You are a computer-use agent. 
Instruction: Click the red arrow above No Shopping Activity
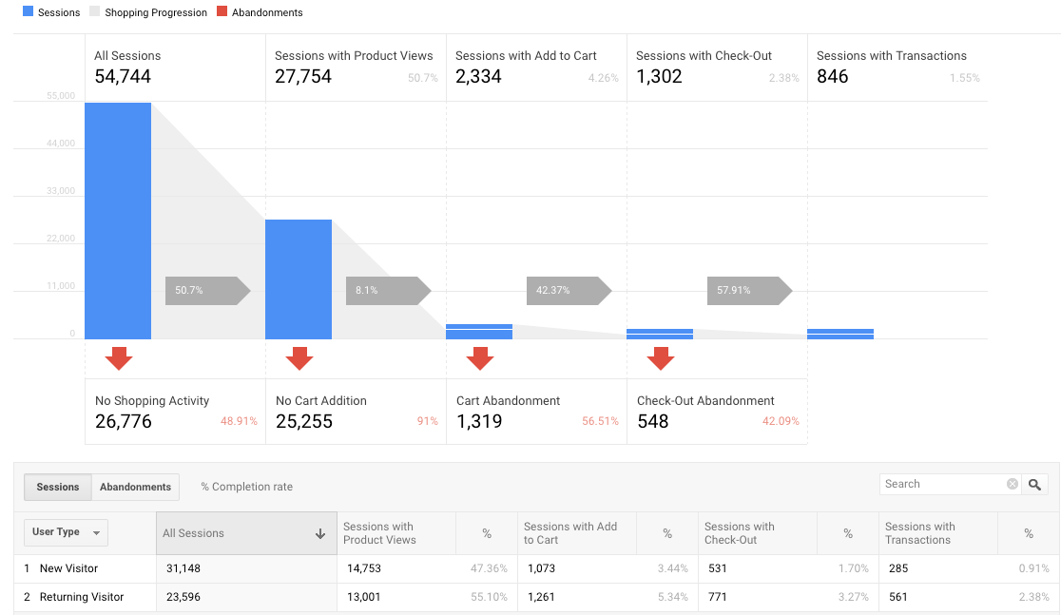click(x=118, y=359)
